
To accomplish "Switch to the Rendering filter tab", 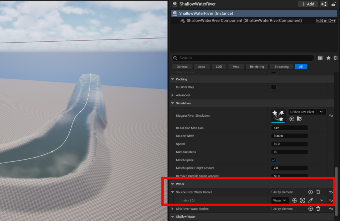I will click(257, 67).
